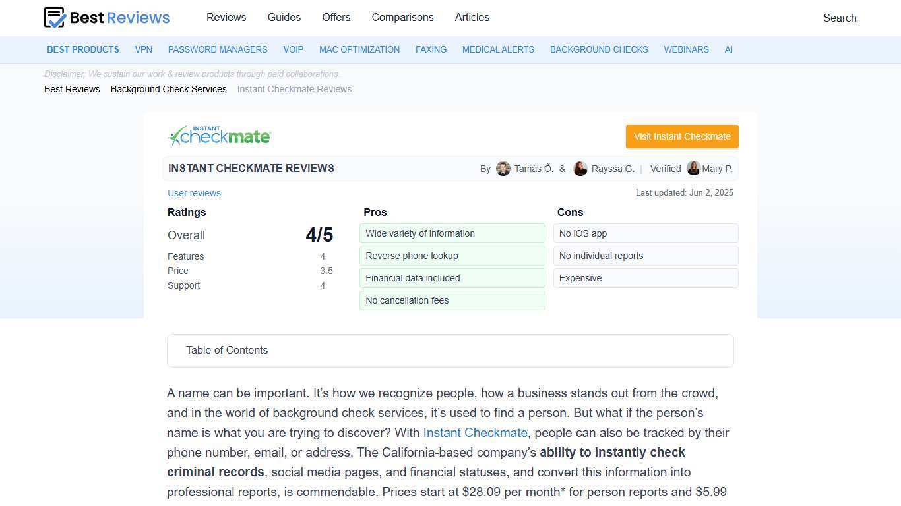Click the Visit Instant Checkmate button
The height and width of the screenshot is (506, 901).
click(681, 136)
